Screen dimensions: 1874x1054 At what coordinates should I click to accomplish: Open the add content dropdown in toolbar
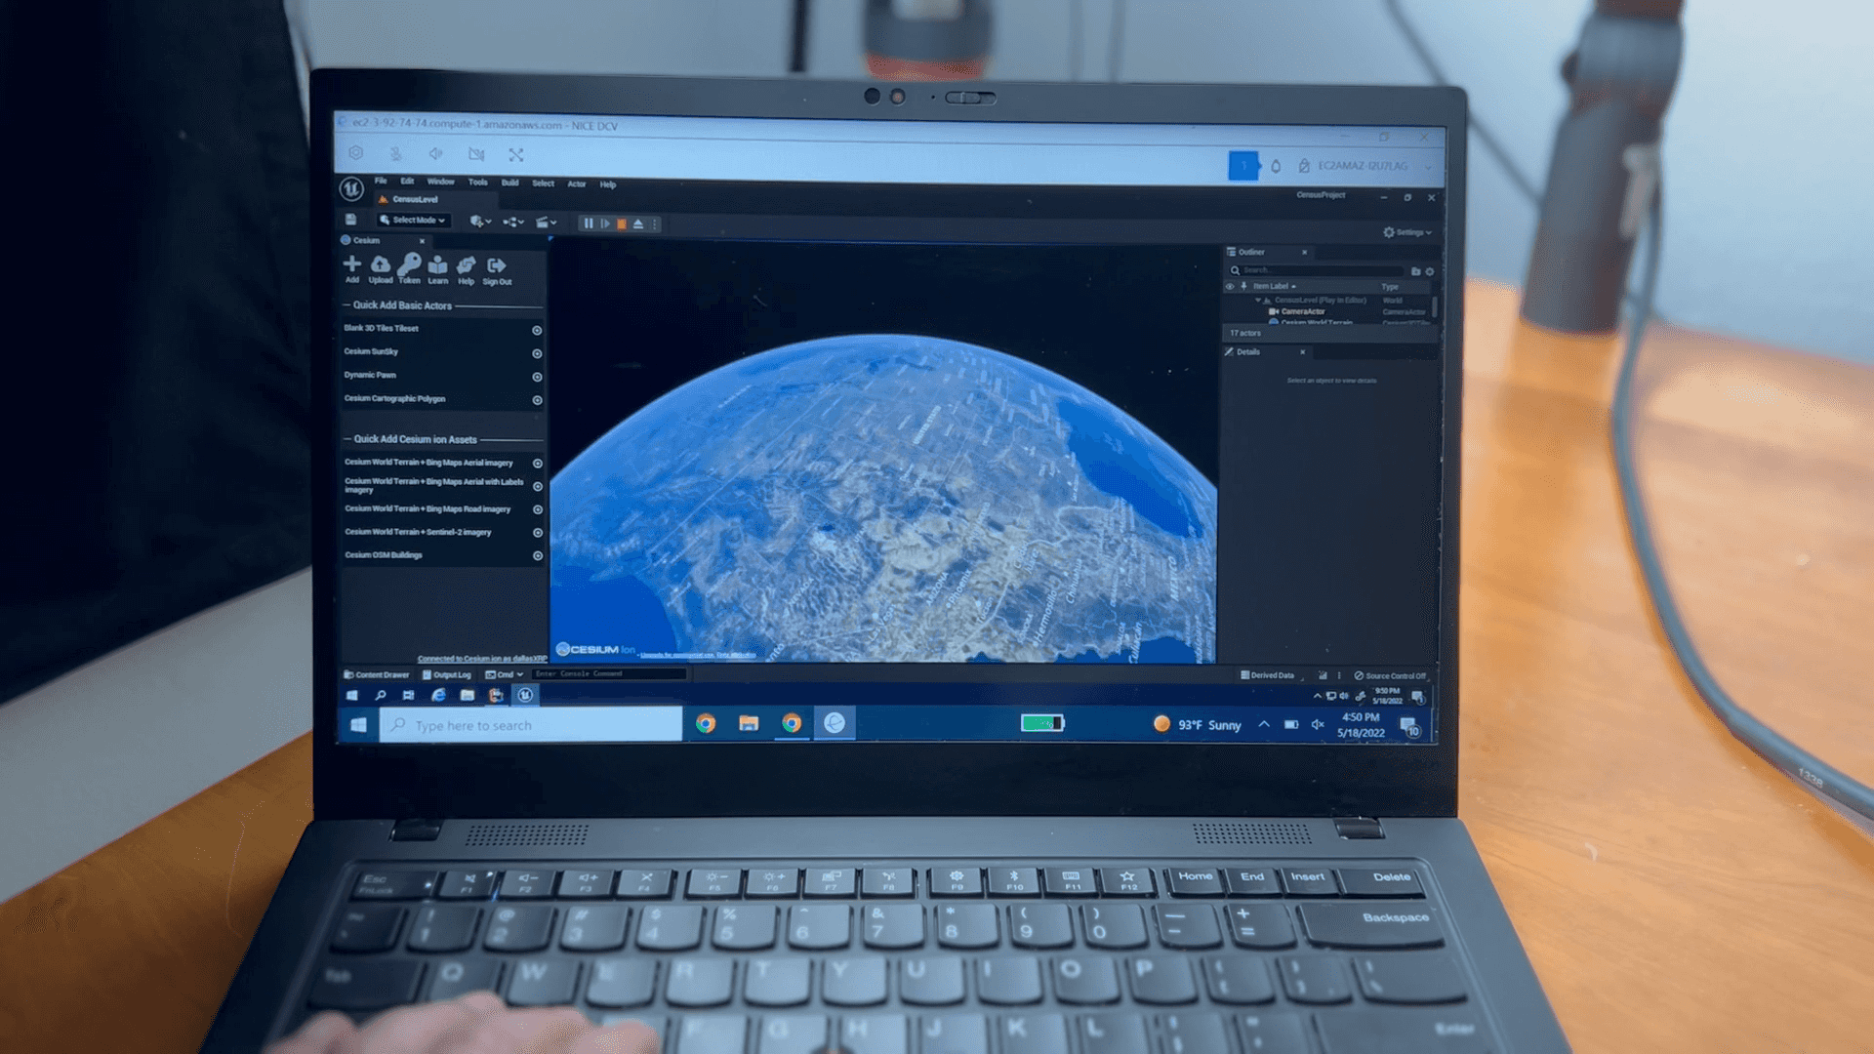[x=480, y=222]
